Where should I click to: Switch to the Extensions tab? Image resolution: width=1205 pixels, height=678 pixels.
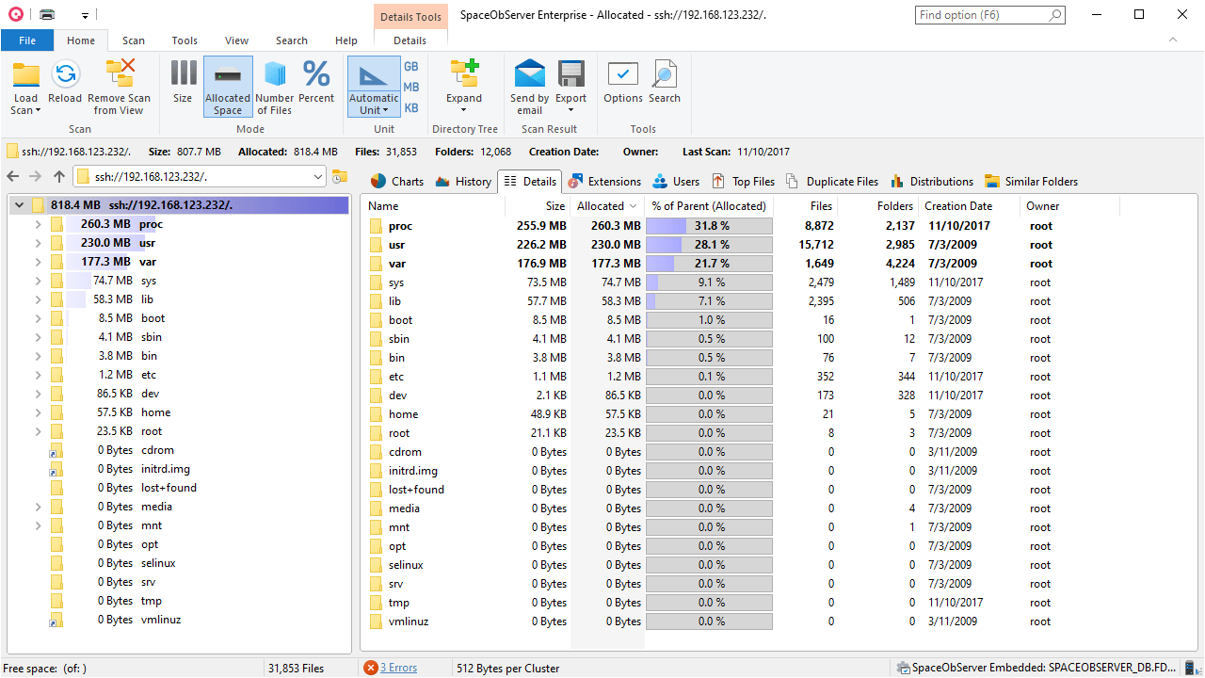click(x=603, y=182)
